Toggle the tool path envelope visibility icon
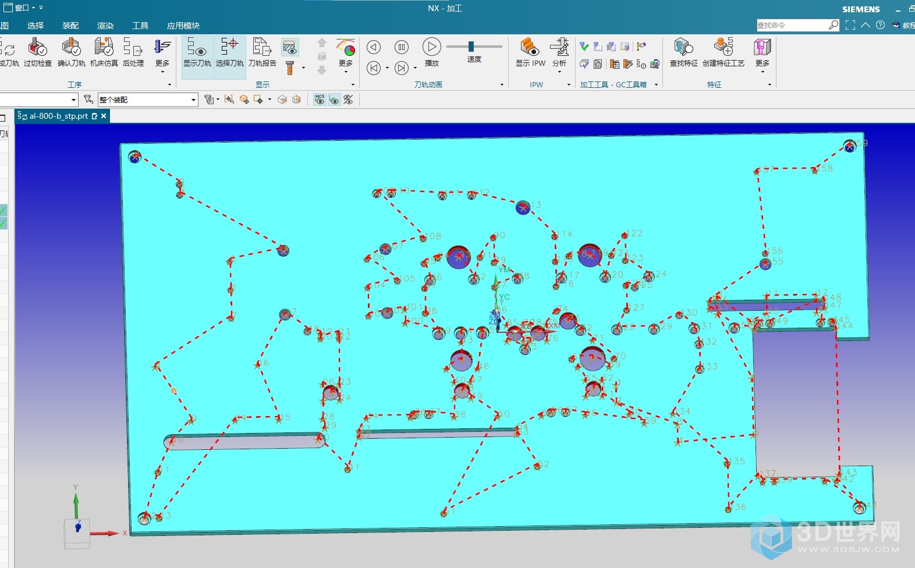 click(290, 47)
